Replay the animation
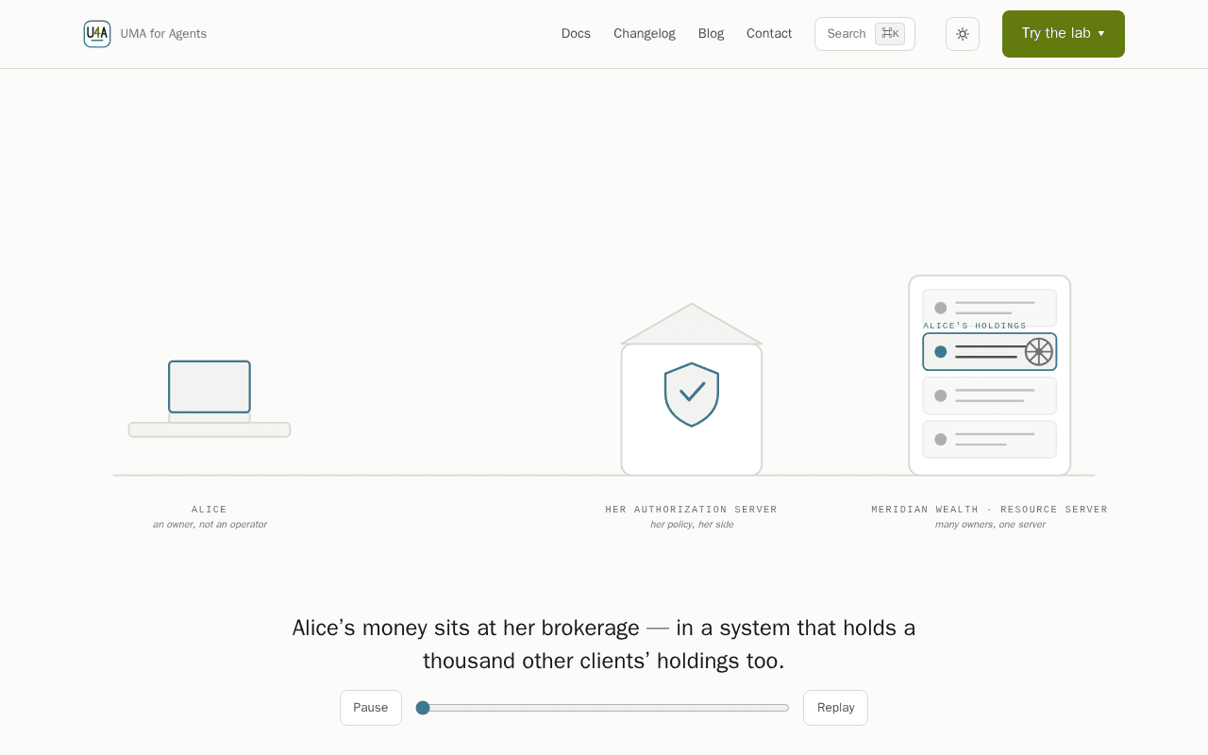The width and height of the screenshot is (1208, 755). 835,708
